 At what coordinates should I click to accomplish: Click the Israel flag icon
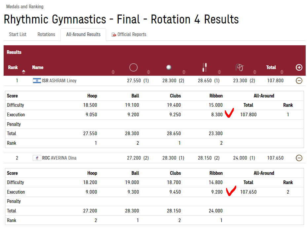click(x=37, y=81)
